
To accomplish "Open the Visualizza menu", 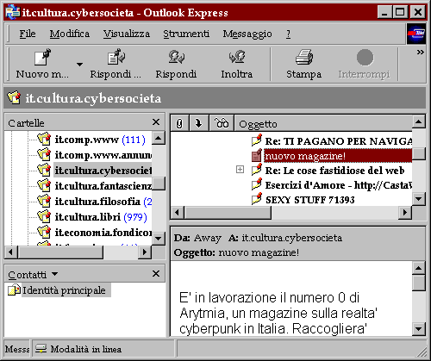I will point(127,34).
